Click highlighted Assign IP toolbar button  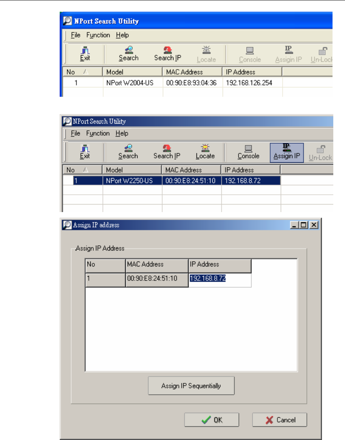pos(287,153)
